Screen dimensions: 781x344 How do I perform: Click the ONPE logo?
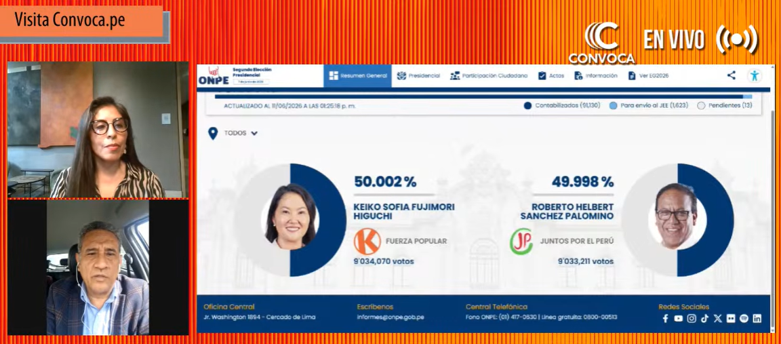pyautogui.click(x=213, y=76)
